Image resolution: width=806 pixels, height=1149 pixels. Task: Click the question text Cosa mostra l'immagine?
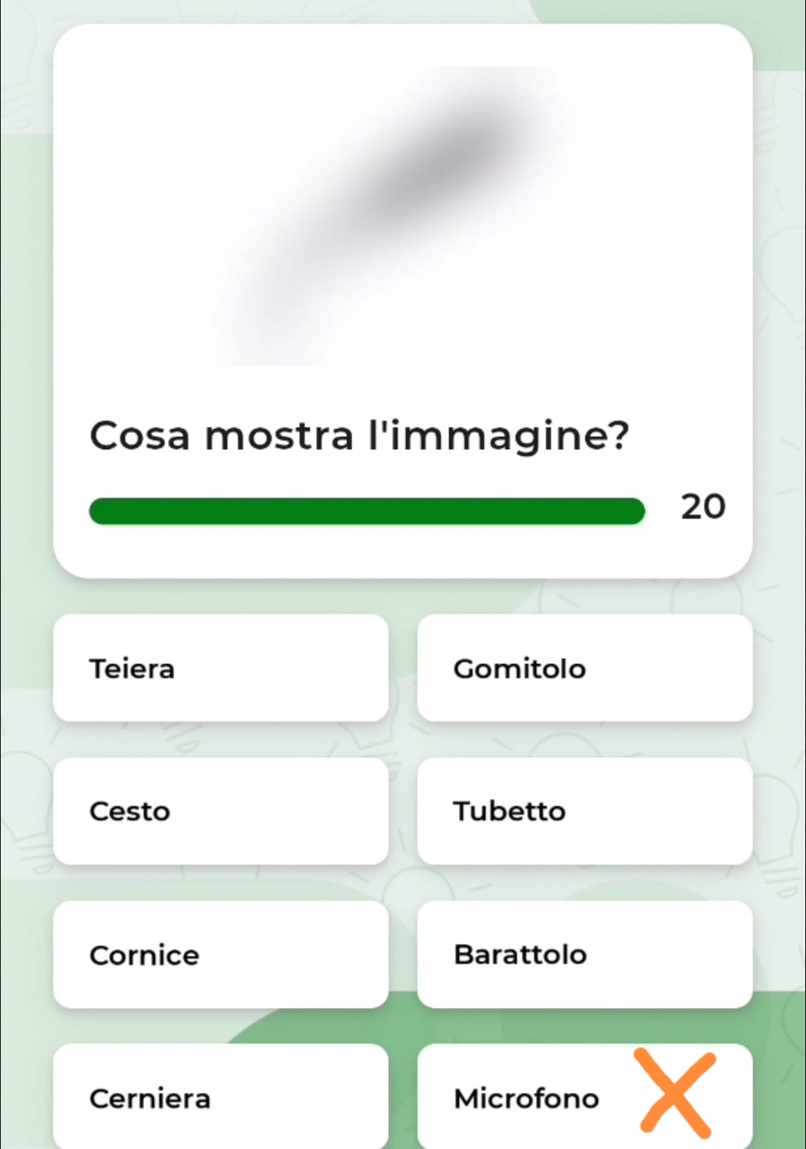[360, 436]
